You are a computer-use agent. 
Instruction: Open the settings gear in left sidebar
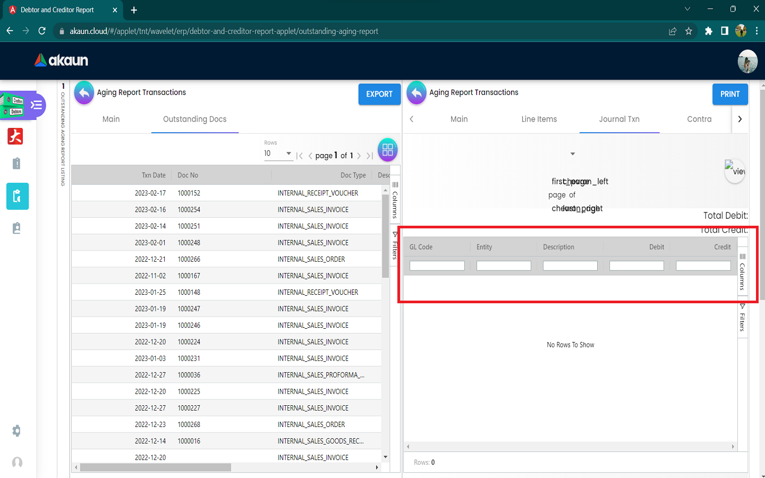[16, 431]
